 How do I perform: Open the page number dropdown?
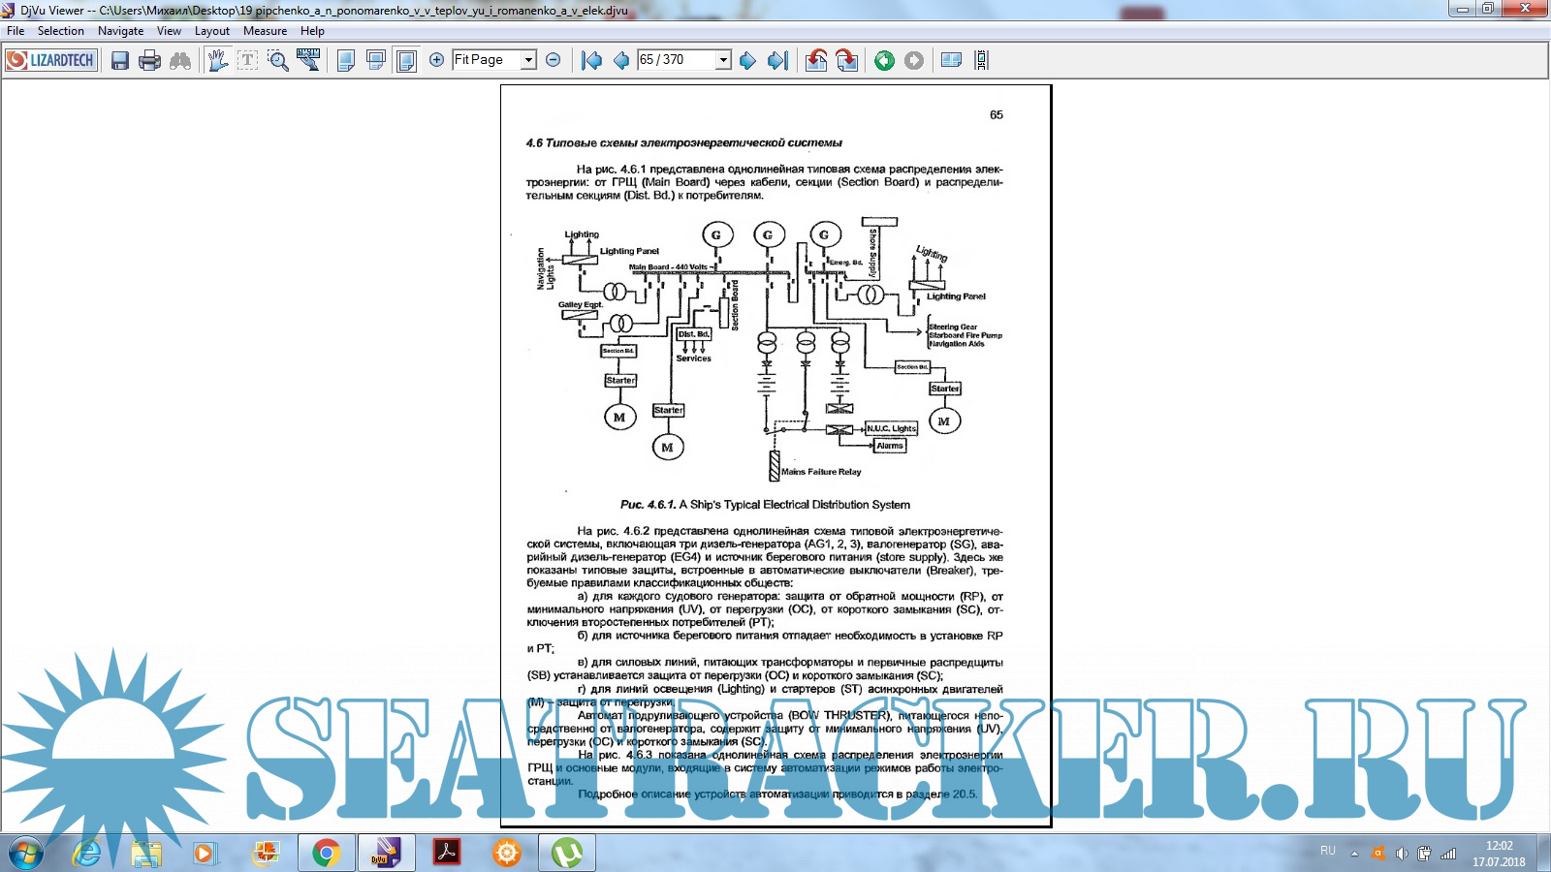(x=723, y=60)
